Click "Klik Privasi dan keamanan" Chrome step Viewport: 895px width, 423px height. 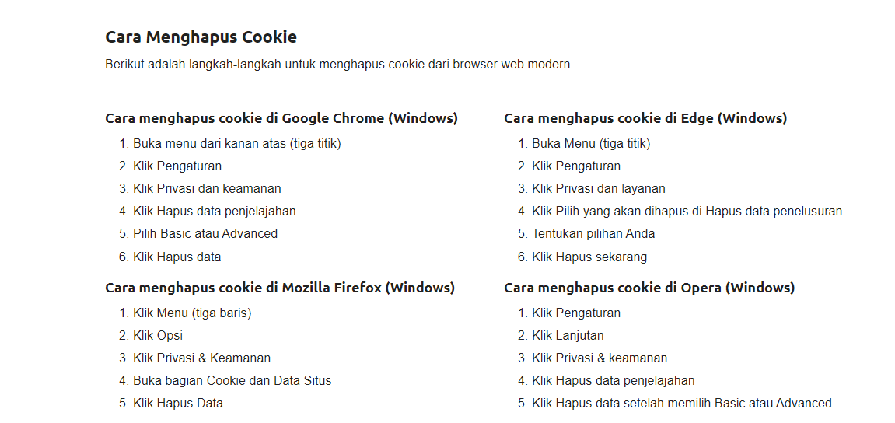(x=207, y=189)
